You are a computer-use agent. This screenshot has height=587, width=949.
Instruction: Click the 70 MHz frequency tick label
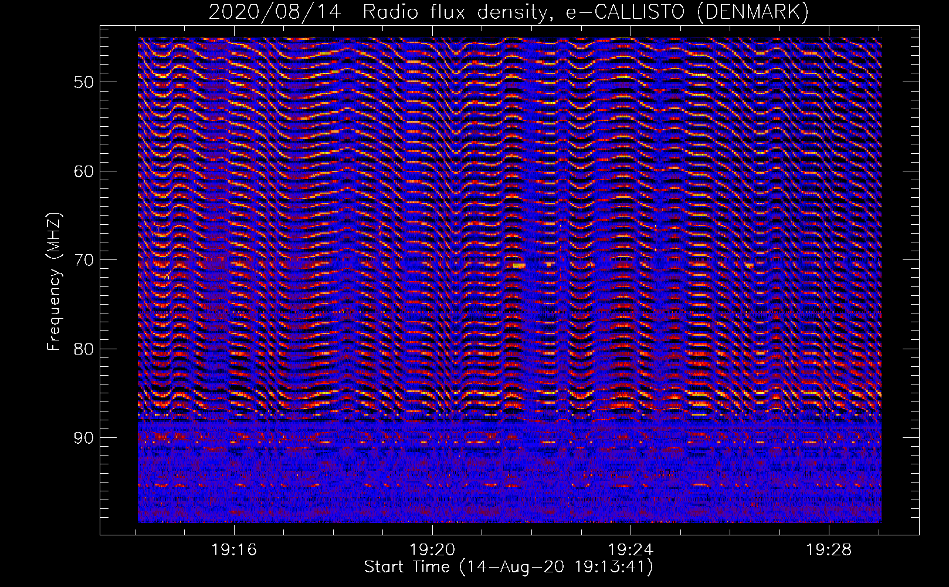pyautogui.click(x=83, y=259)
